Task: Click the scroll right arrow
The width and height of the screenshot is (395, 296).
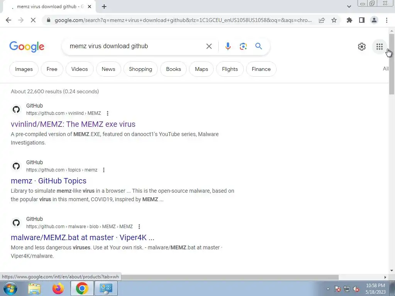Action: 385,277
